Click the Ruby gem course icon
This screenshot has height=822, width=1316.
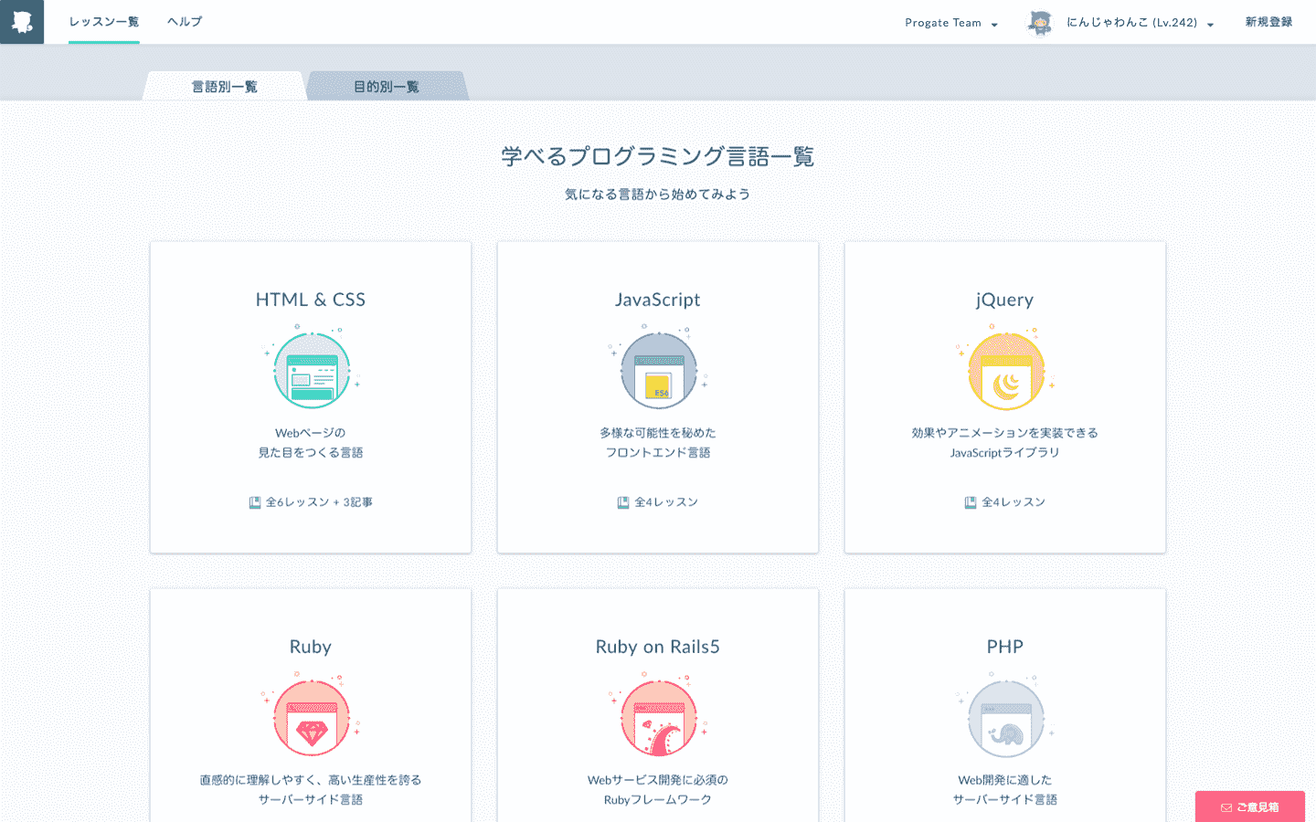[312, 719]
